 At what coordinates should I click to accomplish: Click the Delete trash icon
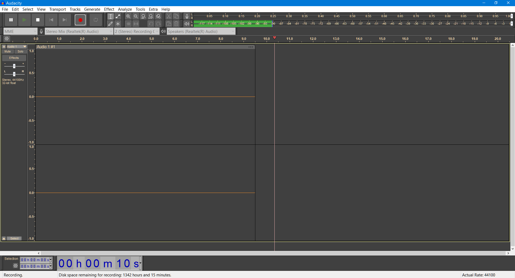(176, 24)
